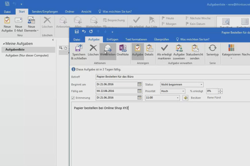Click Neue Aufgabe in main window ribbon
250x166 pixels.
pos(7,24)
